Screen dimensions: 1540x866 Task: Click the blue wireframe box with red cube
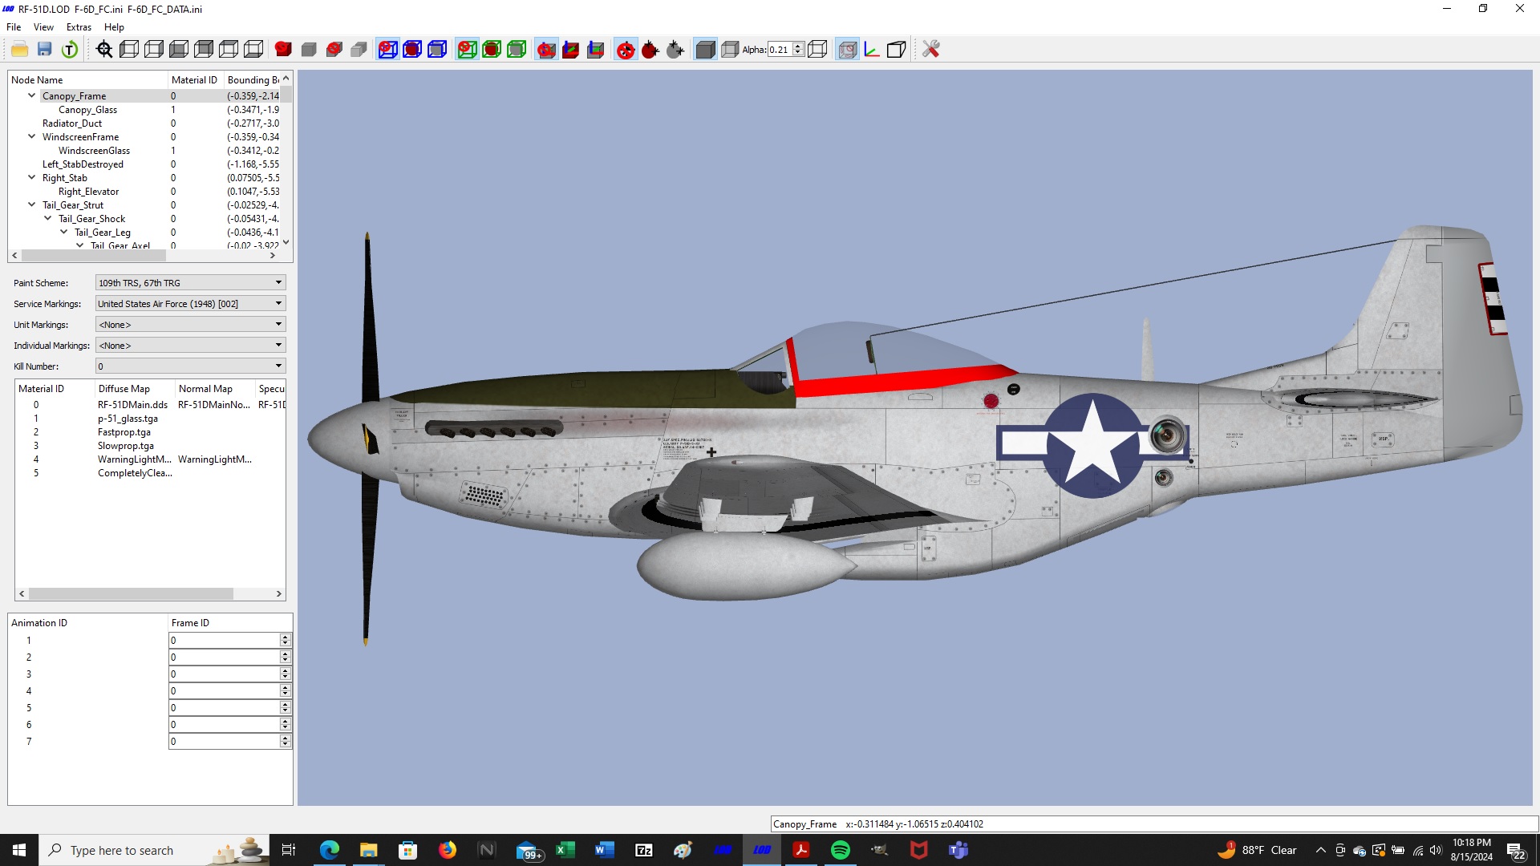(412, 50)
